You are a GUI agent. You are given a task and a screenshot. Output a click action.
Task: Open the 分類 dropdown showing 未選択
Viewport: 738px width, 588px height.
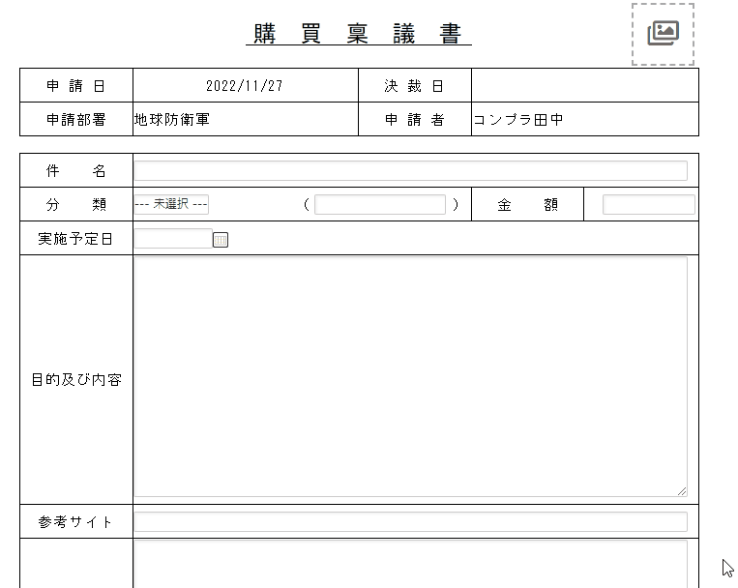(171, 204)
